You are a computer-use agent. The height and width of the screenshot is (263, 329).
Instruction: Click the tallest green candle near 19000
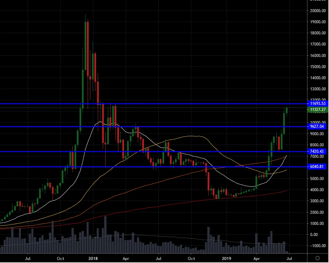pos(85,46)
